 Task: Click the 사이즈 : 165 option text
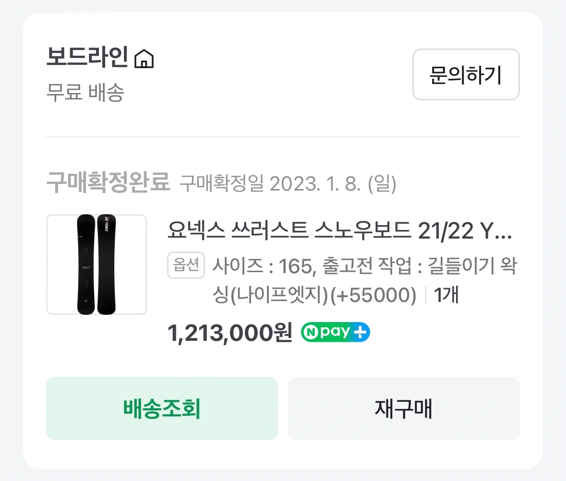[x=262, y=265]
